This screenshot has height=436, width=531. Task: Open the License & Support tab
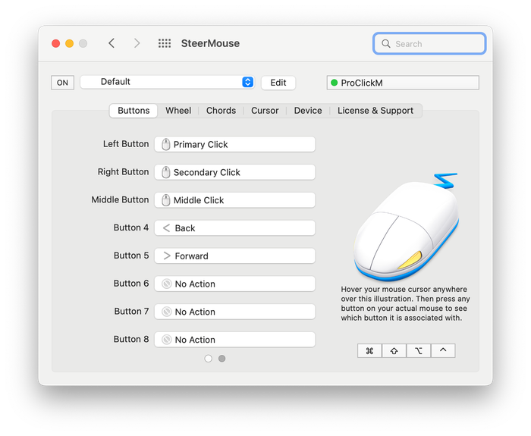click(x=375, y=111)
